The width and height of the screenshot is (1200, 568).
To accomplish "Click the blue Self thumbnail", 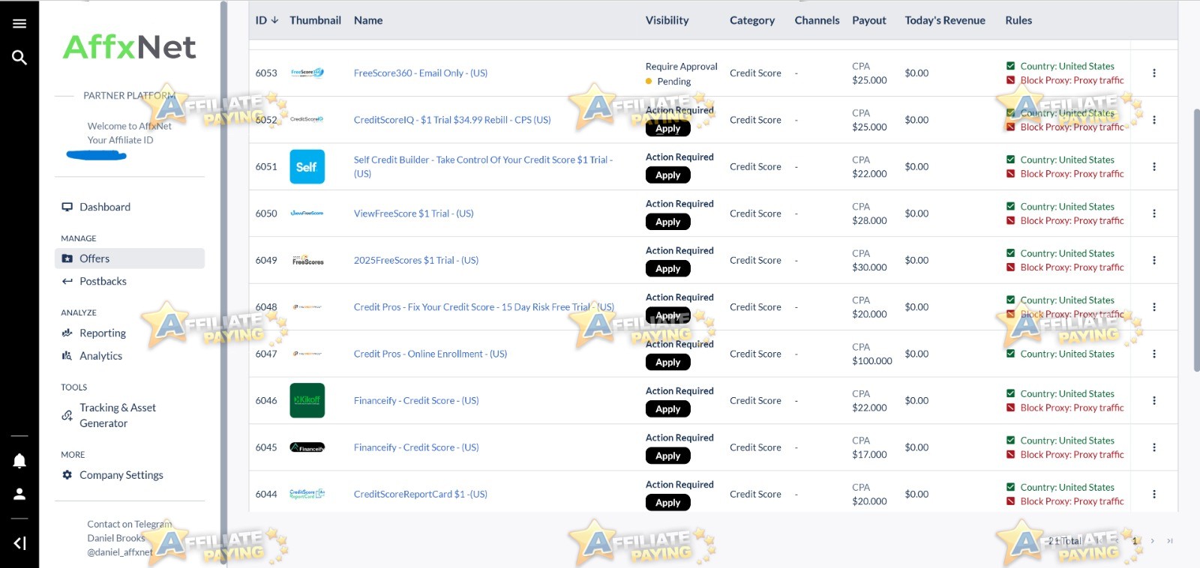I will click(307, 166).
